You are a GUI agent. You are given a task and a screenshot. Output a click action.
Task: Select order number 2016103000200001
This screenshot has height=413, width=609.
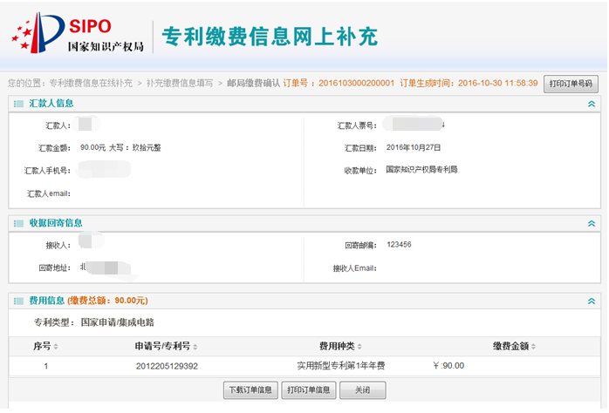pos(356,83)
